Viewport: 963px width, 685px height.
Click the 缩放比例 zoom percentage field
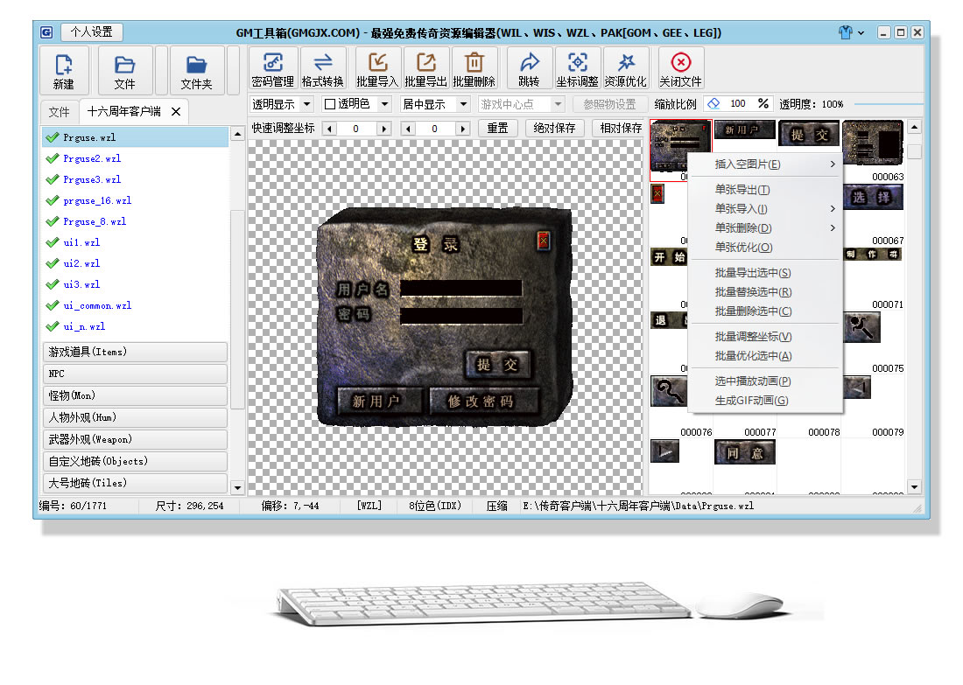(738, 104)
